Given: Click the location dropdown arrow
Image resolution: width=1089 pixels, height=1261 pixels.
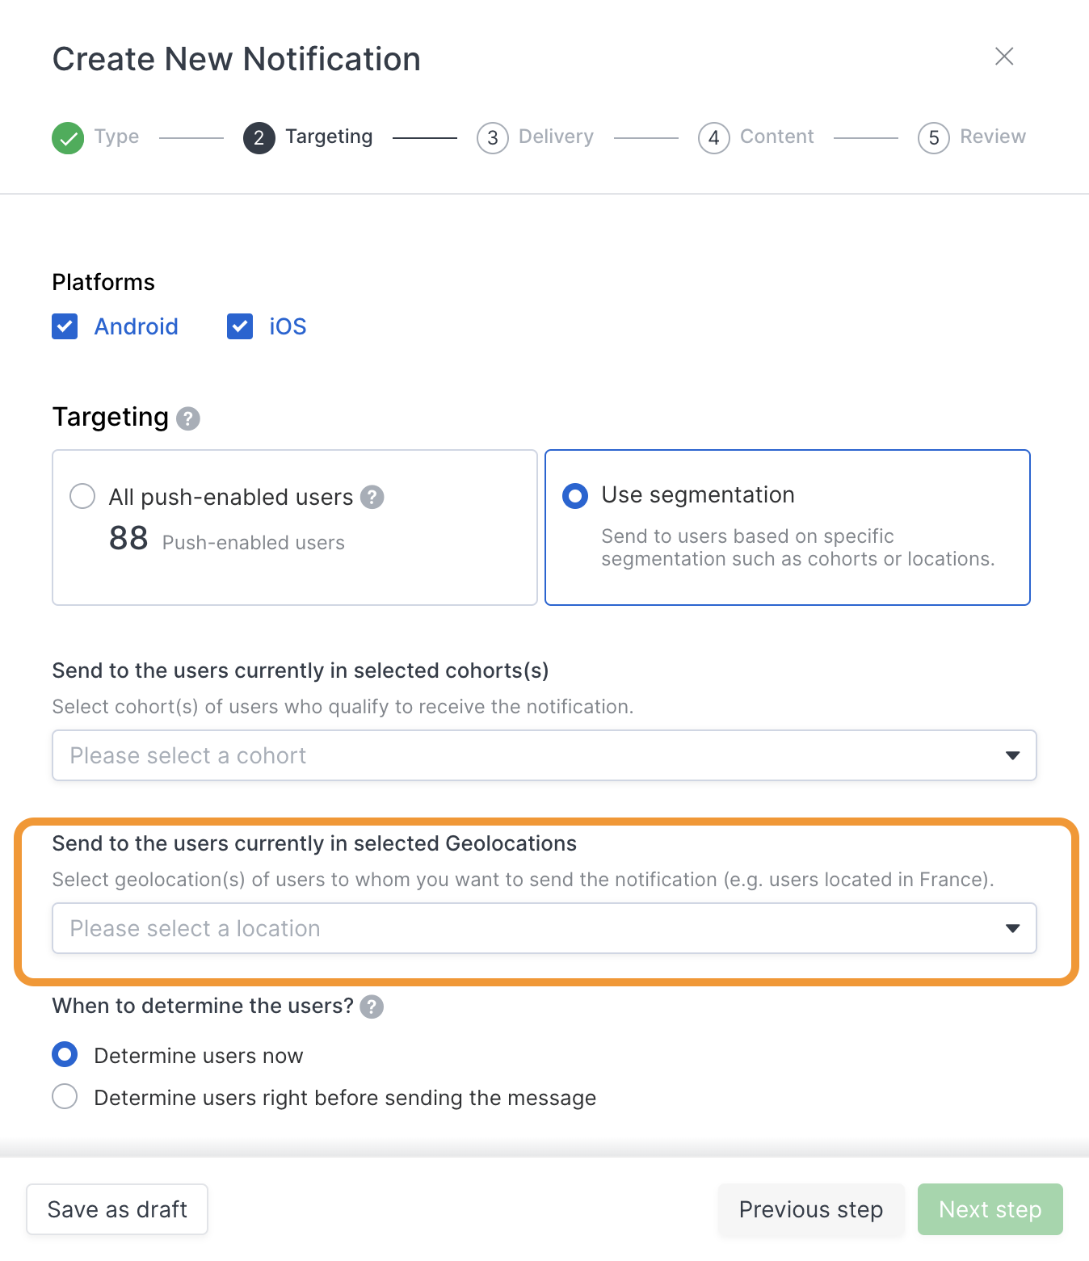Looking at the screenshot, I should tap(1012, 928).
